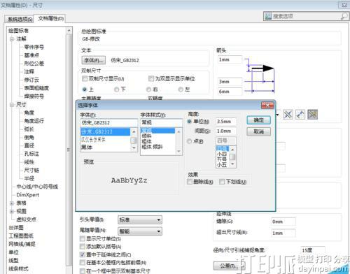Close the 选择字体 dialog with red X
The width and height of the screenshot is (350, 274).
267,106
